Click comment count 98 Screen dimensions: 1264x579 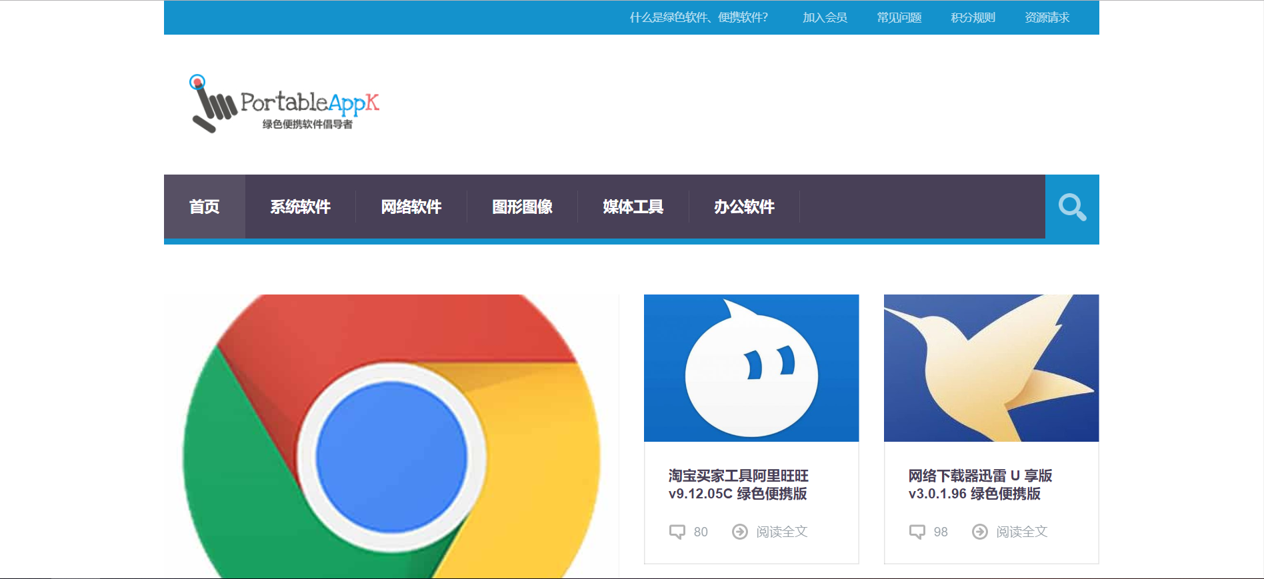pos(941,532)
